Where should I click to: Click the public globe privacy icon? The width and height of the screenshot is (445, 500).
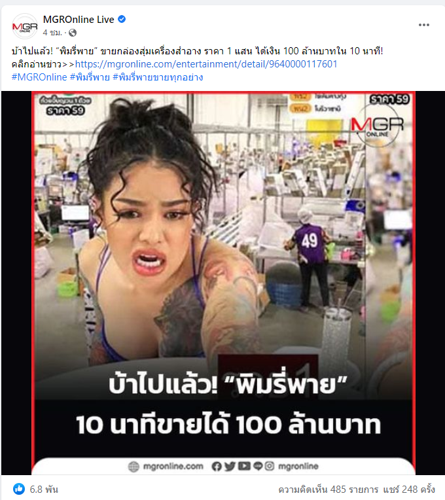(73, 33)
